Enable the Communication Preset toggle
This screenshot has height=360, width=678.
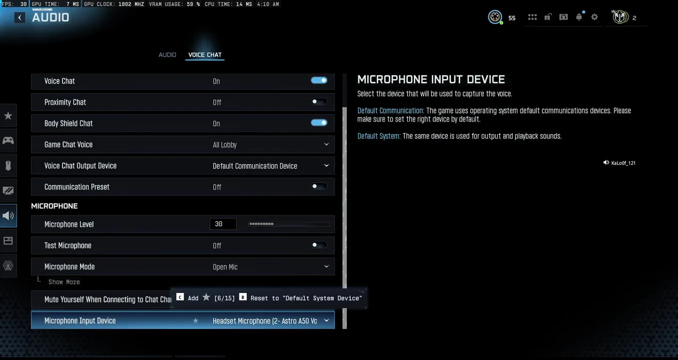coord(319,186)
